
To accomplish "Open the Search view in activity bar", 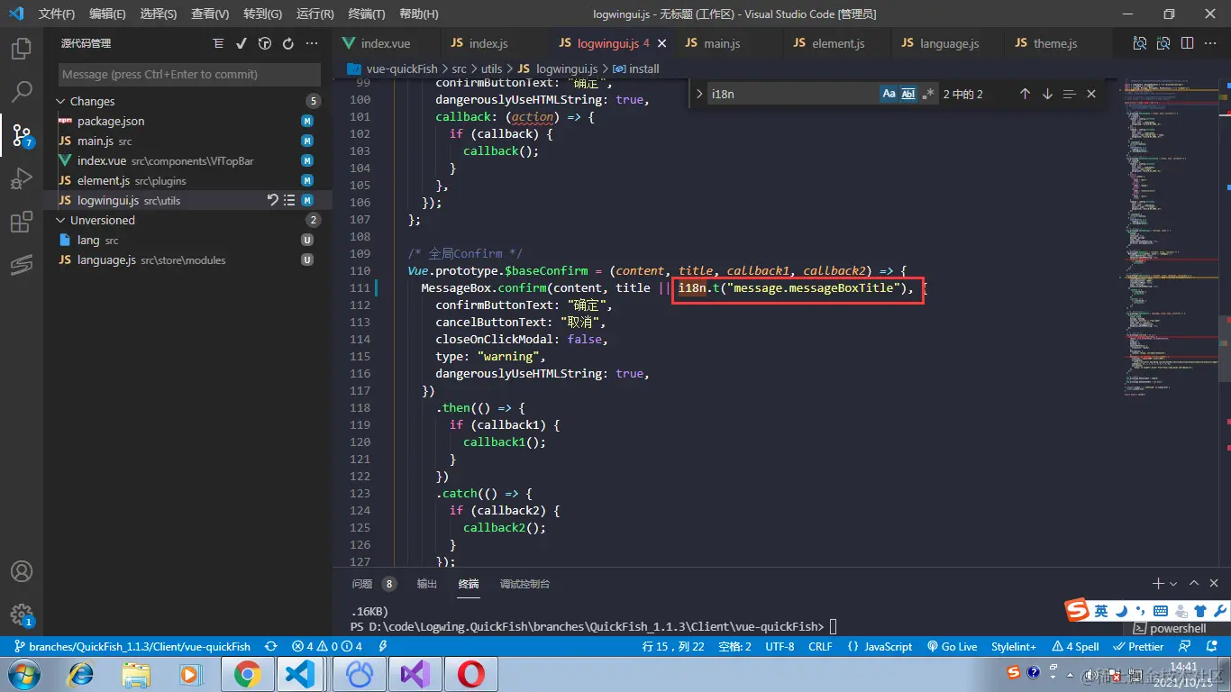I will [x=22, y=92].
